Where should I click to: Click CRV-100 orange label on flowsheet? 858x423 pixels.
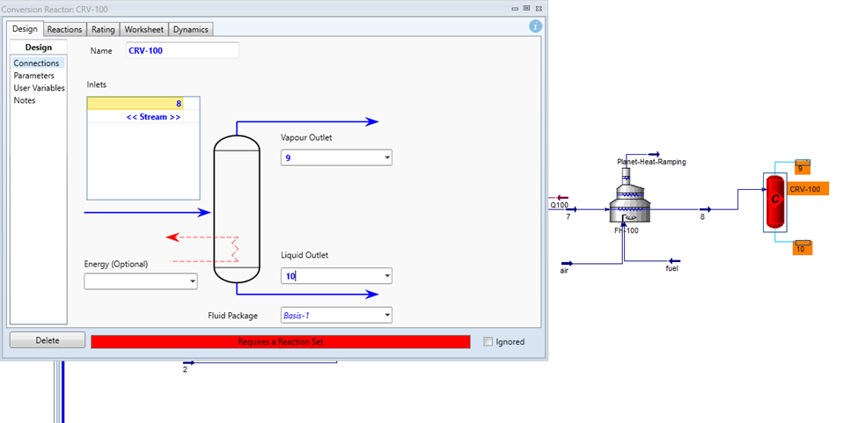pos(808,188)
